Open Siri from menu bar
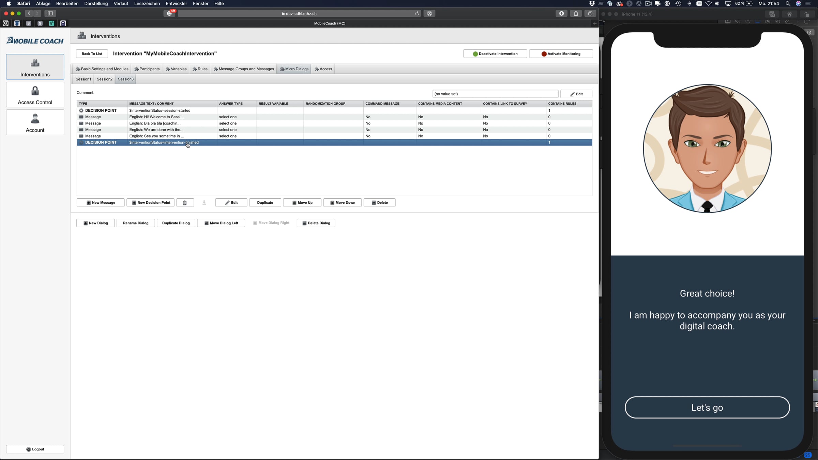Screen dimensions: 818x460 coord(798,4)
